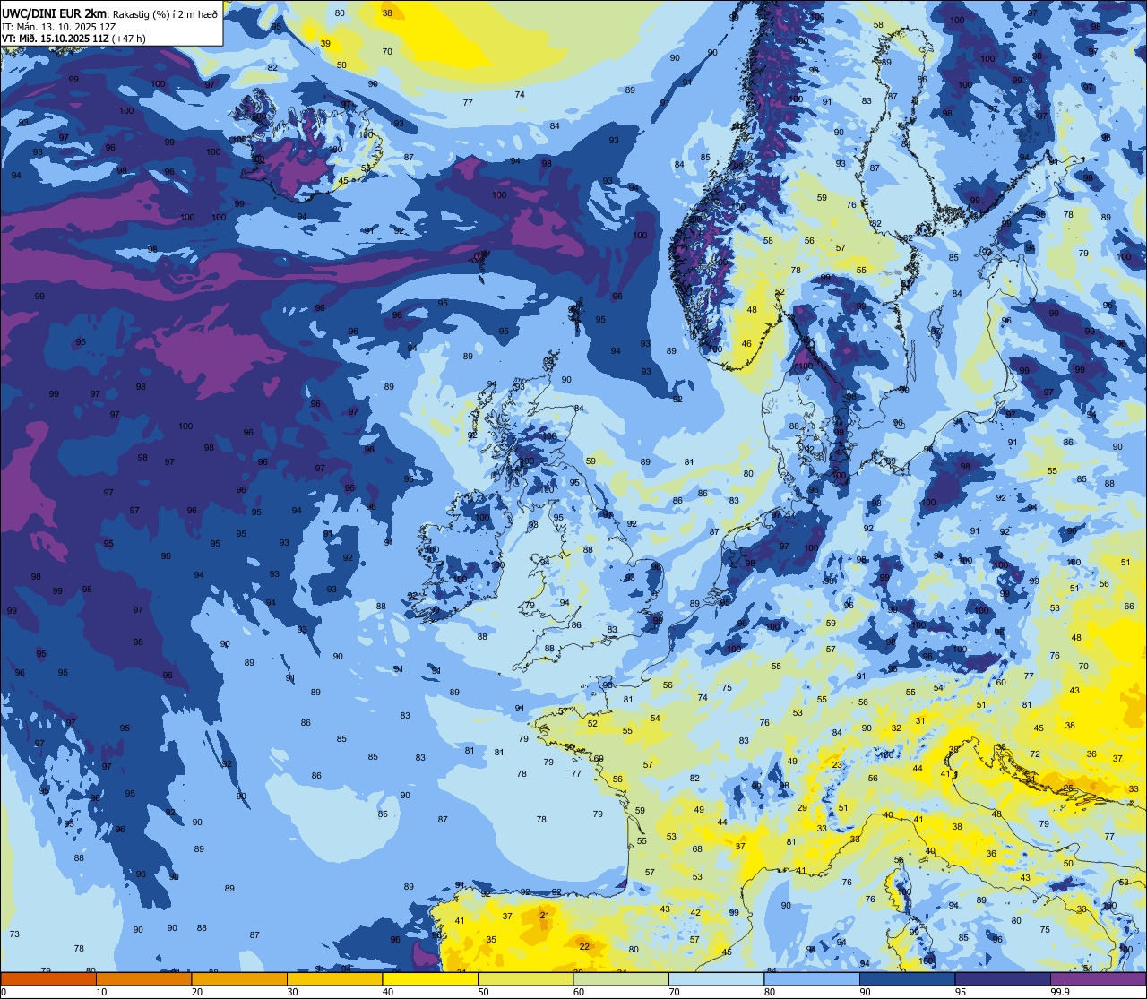The height and width of the screenshot is (999, 1147).
Task: Click the 'Rakastig (%) í 2 m hæð' label
Action: (165, 13)
